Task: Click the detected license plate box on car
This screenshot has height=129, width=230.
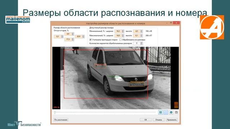Action: click(137, 85)
